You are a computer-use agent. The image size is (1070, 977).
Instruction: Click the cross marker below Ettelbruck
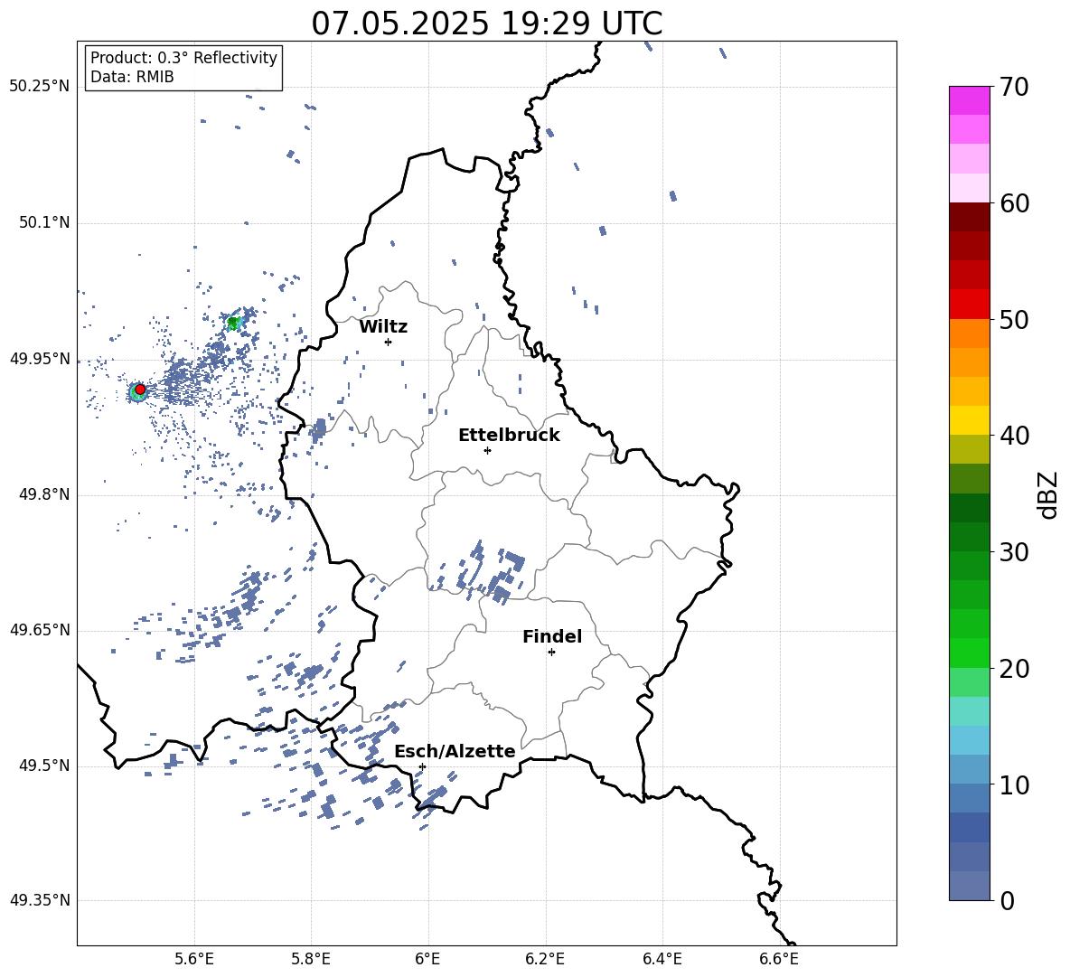click(x=487, y=450)
